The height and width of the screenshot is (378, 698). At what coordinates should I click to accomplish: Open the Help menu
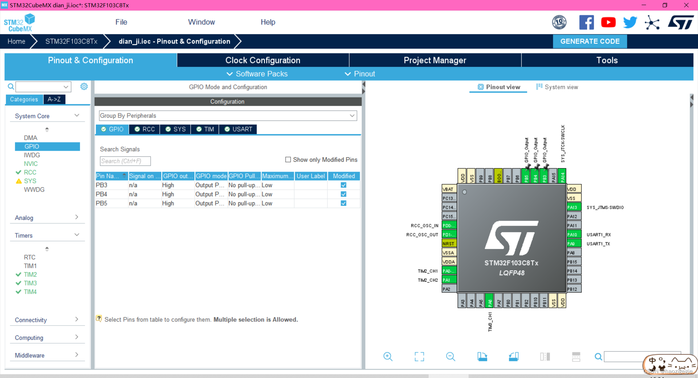[268, 22]
